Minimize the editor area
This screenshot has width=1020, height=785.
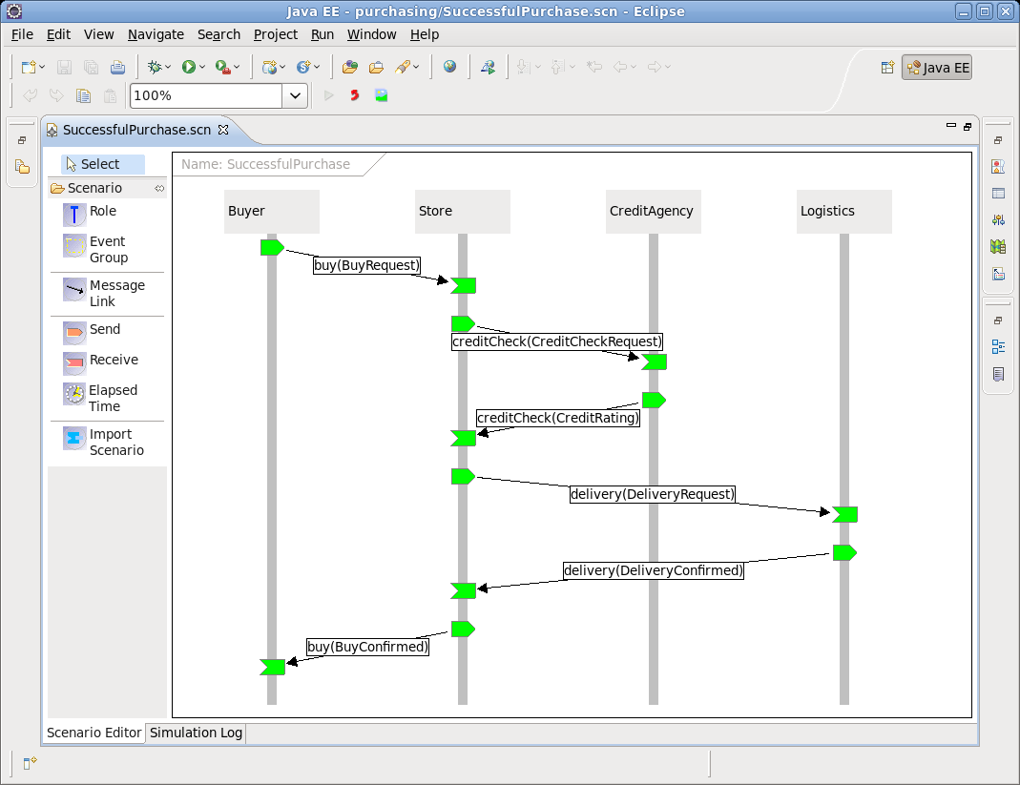click(951, 126)
